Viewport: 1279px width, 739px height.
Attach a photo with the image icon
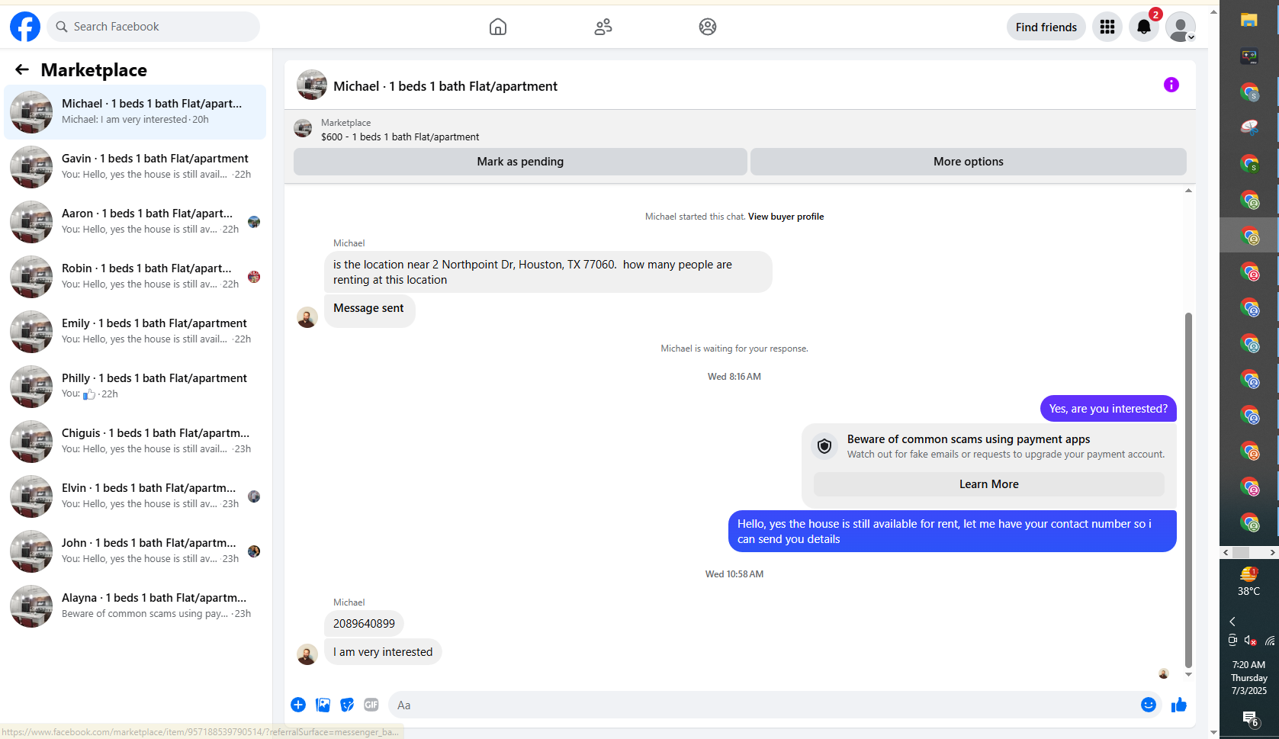[323, 705]
